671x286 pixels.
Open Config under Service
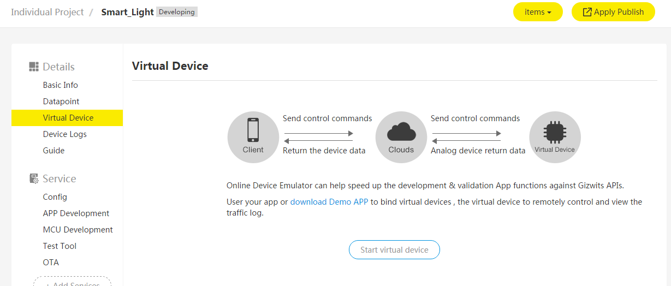[55, 197]
